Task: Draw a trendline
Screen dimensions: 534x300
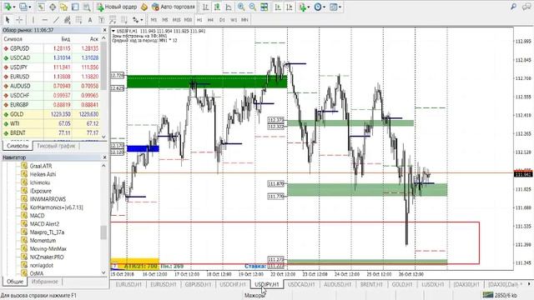Action: point(56,20)
